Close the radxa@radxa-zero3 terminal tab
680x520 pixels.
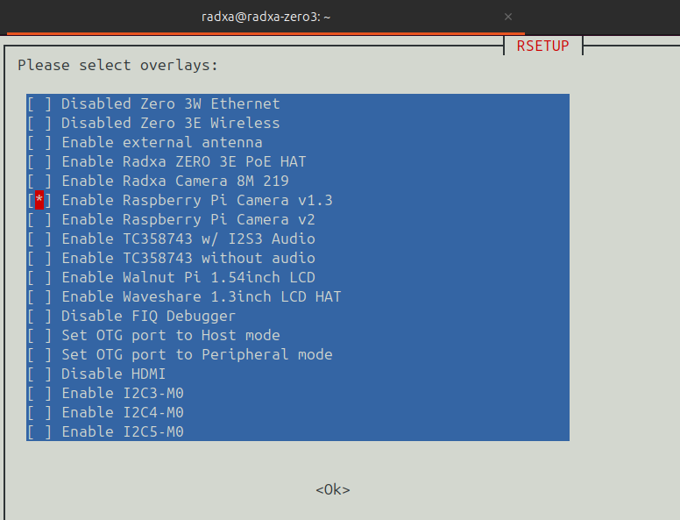pos(508,17)
